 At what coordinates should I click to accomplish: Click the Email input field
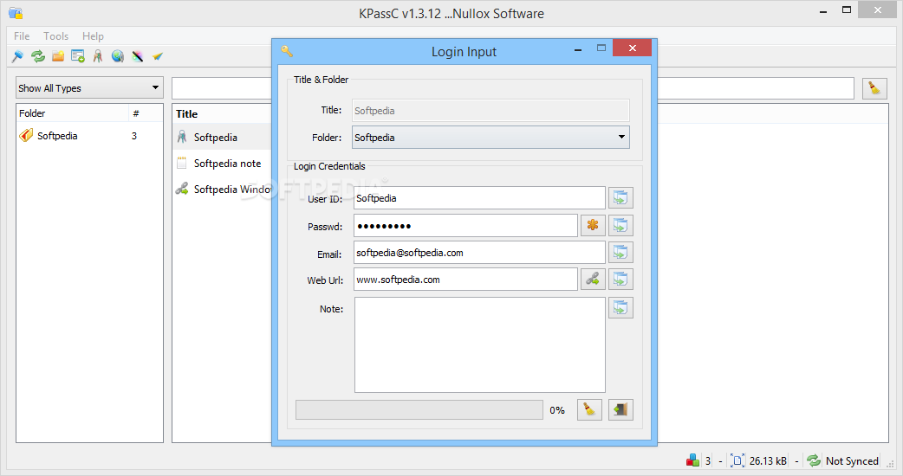pos(479,253)
